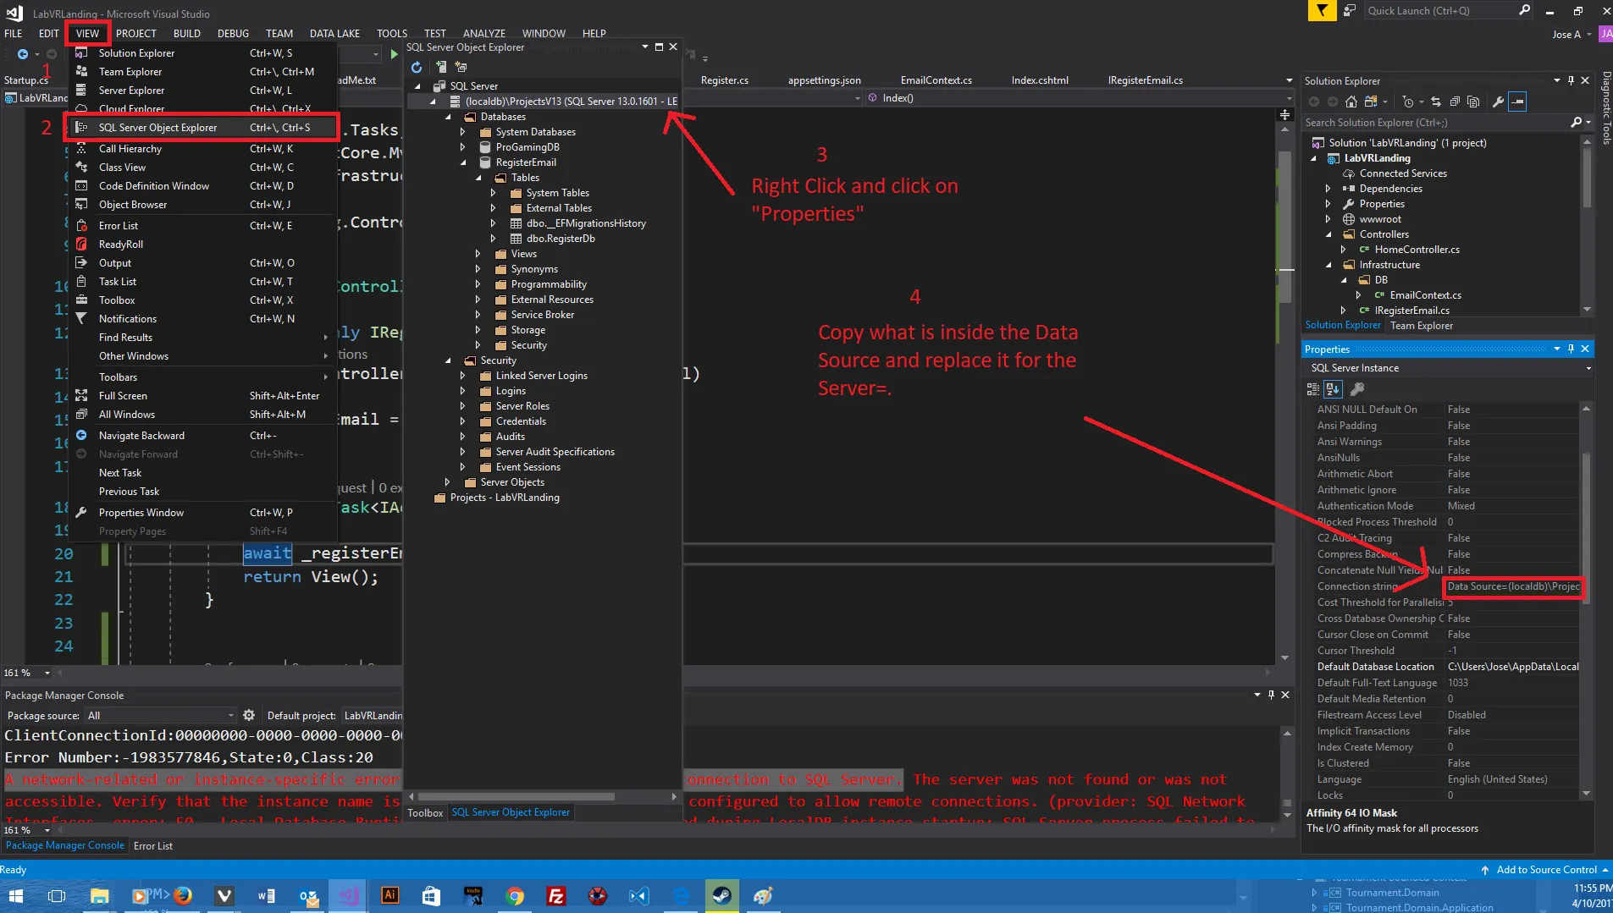Select the dbo.__EFMigrationsHistory table

click(586, 223)
